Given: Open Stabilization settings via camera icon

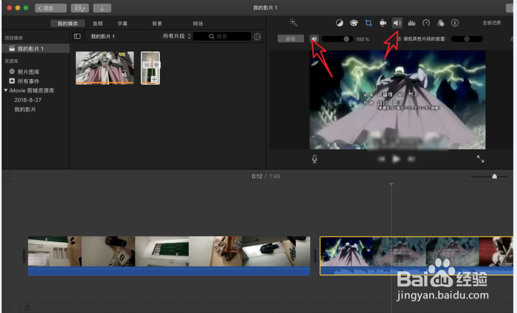Looking at the screenshot, I should pyautogui.click(x=383, y=23).
